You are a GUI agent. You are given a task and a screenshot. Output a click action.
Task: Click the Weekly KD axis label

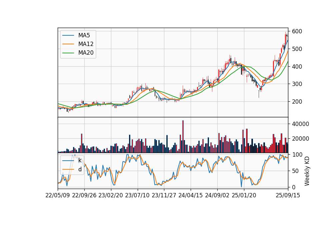click(307, 171)
